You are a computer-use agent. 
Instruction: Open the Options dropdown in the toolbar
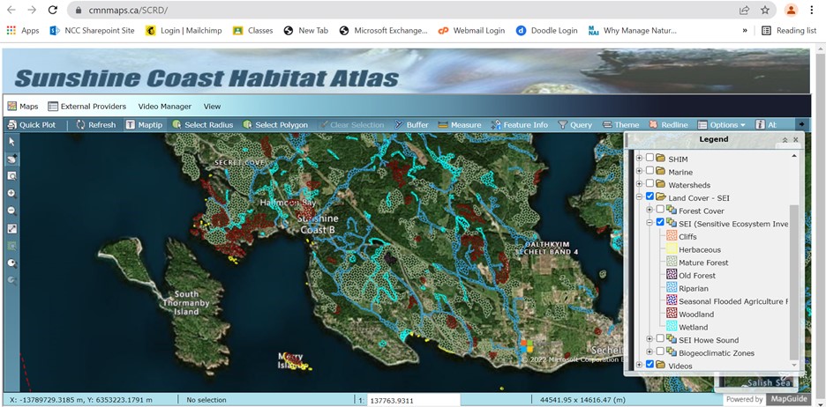[721, 124]
